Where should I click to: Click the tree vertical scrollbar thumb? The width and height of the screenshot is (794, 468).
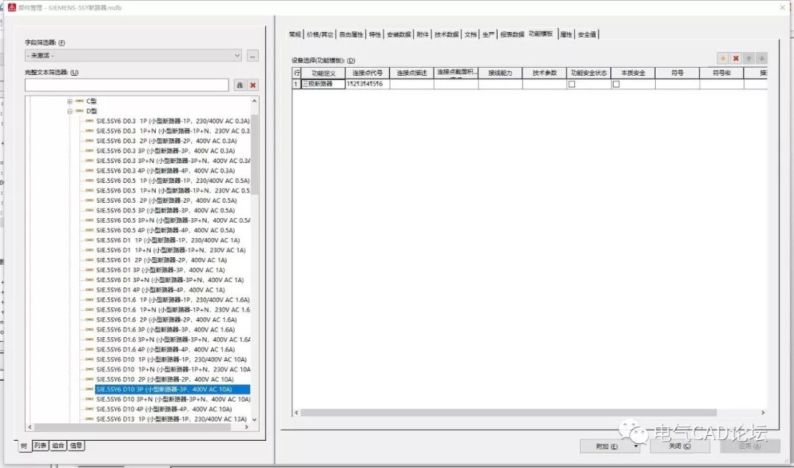tap(254, 154)
